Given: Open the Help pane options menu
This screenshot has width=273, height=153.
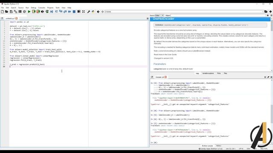Looking at the screenshot, I should pyautogui.click(x=271, y=15).
